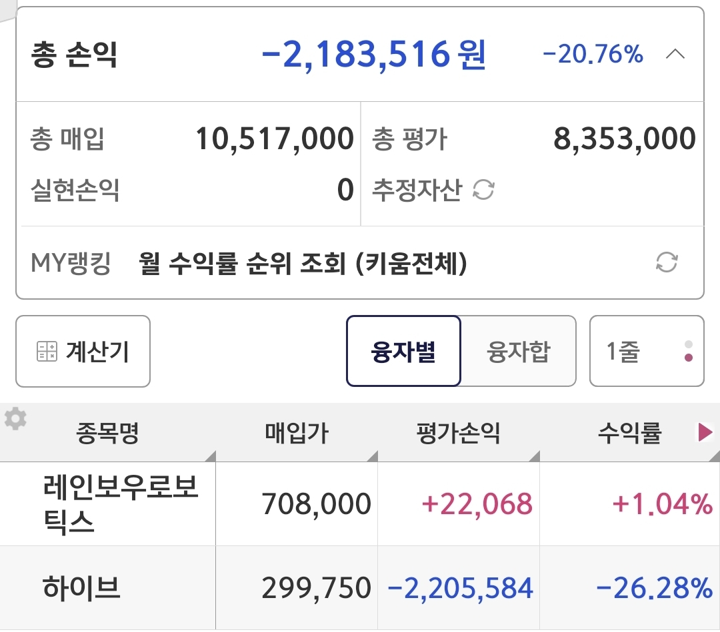
Task: Sort by 종목명 column header
Action: click(x=107, y=432)
